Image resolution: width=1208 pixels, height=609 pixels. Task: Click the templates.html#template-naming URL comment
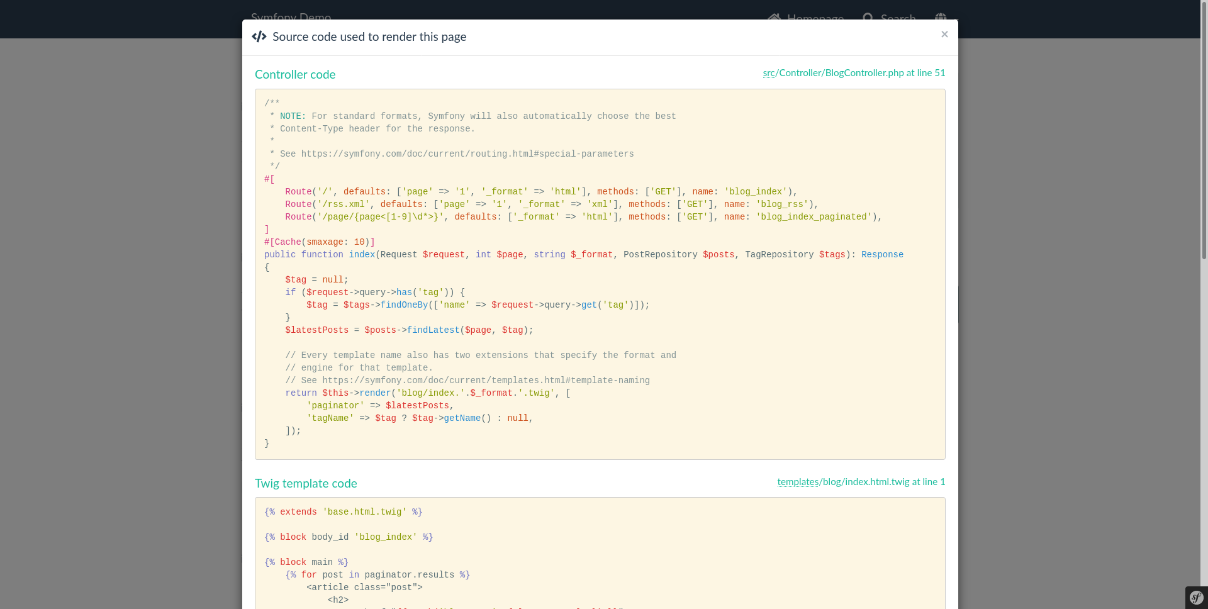point(486,381)
